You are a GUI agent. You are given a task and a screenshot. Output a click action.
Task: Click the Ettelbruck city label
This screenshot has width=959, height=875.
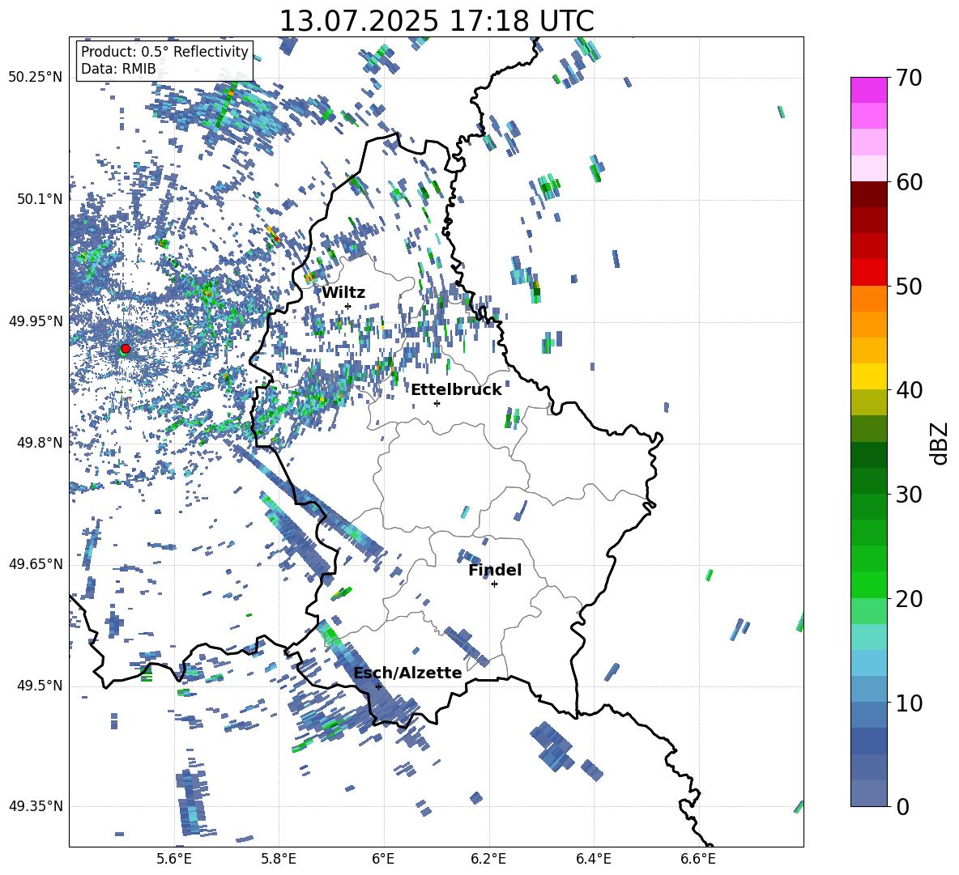[456, 390]
